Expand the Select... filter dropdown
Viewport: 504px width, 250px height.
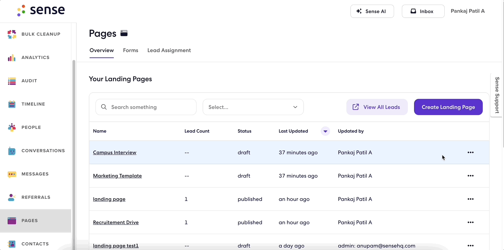253,107
